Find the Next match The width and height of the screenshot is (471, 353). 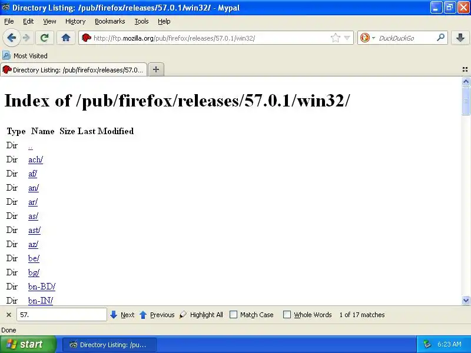point(122,315)
